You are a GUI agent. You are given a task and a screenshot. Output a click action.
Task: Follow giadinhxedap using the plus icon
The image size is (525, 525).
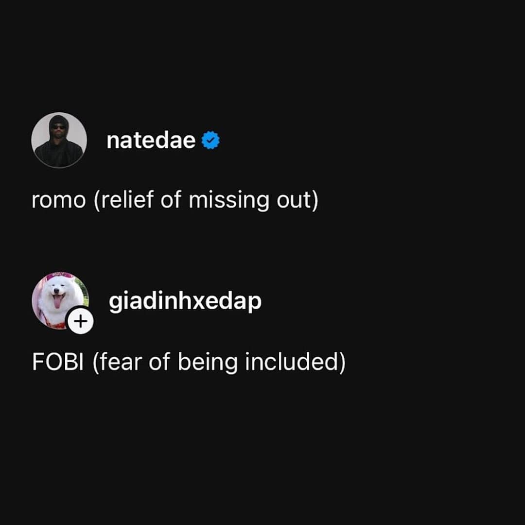(x=81, y=321)
